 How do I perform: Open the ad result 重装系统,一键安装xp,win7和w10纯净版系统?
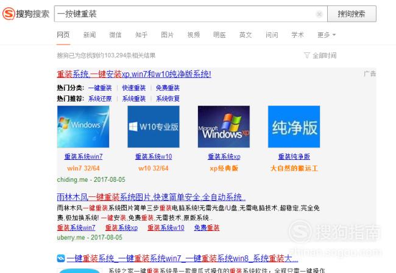click(x=134, y=74)
